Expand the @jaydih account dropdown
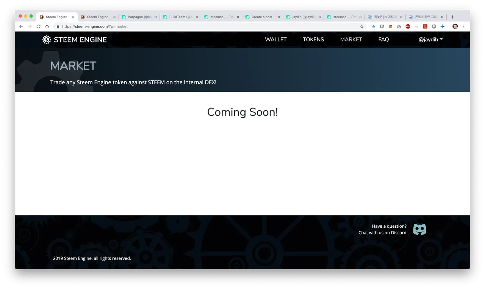Screen dimensions: 485x289 pos(430,39)
